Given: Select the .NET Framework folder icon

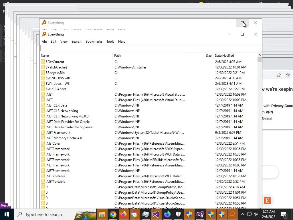Looking at the screenshot, I should 43,132.
